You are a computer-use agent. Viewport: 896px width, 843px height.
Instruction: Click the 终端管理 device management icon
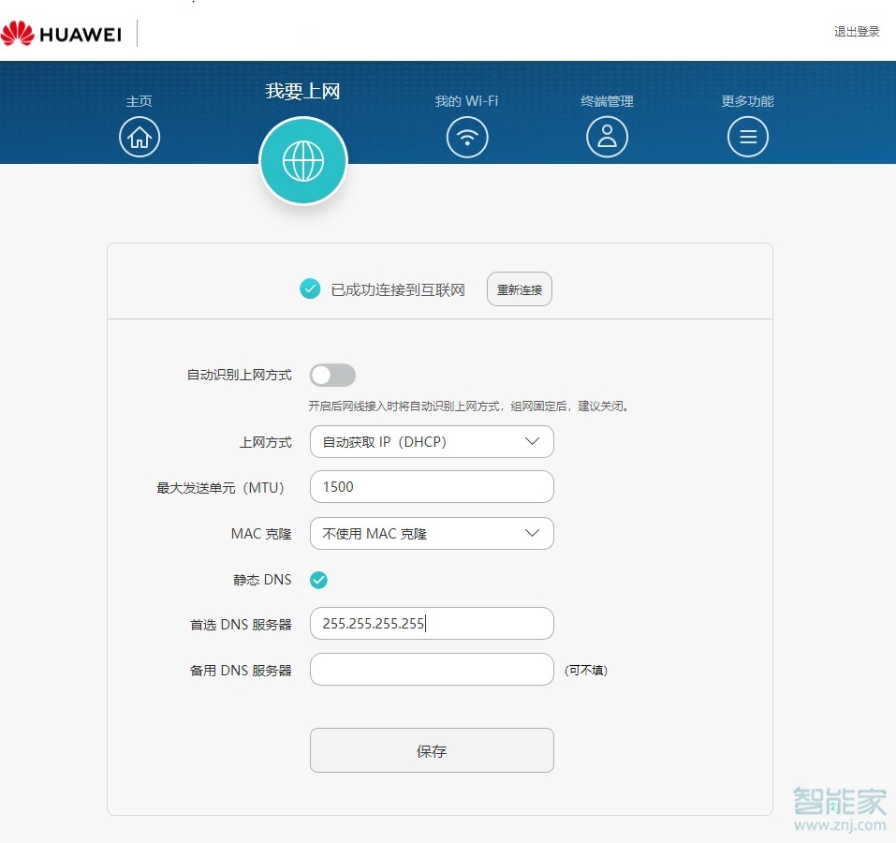[607, 137]
